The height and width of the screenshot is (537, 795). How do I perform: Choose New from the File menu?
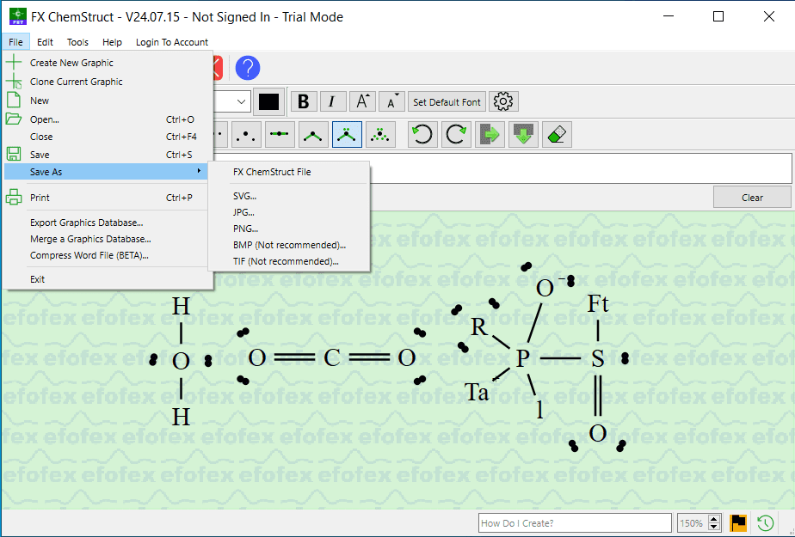tap(106, 101)
